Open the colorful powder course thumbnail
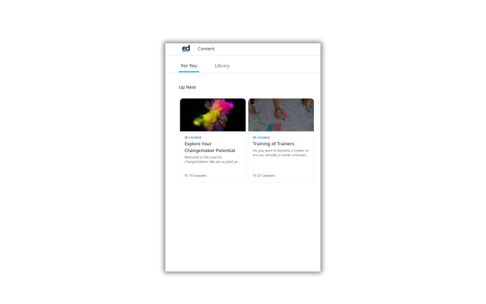The width and height of the screenshot is (486, 304). 213,115
